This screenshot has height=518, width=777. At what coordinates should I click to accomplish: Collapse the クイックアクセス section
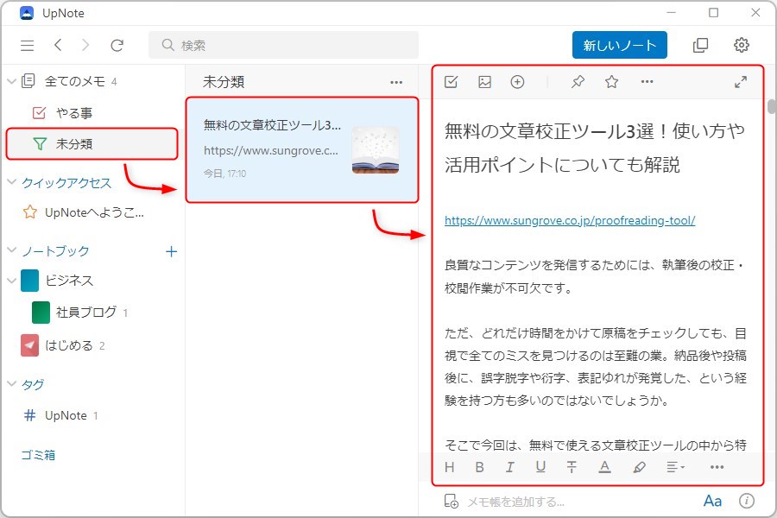point(11,182)
